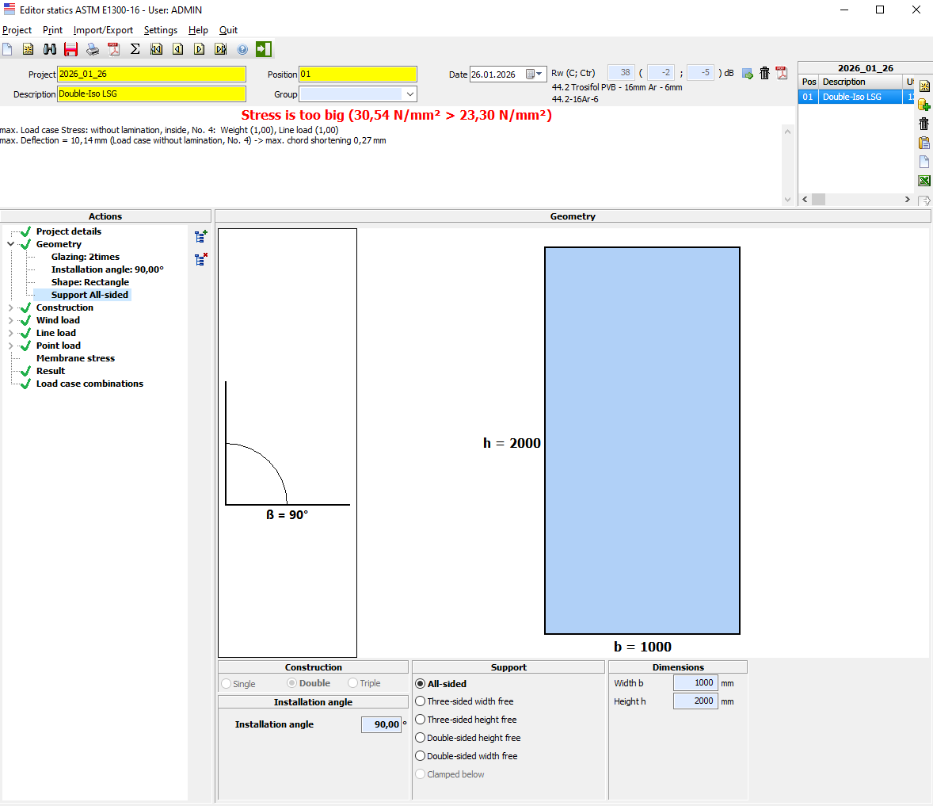
Task: Click the Width b input field
Action: point(695,683)
